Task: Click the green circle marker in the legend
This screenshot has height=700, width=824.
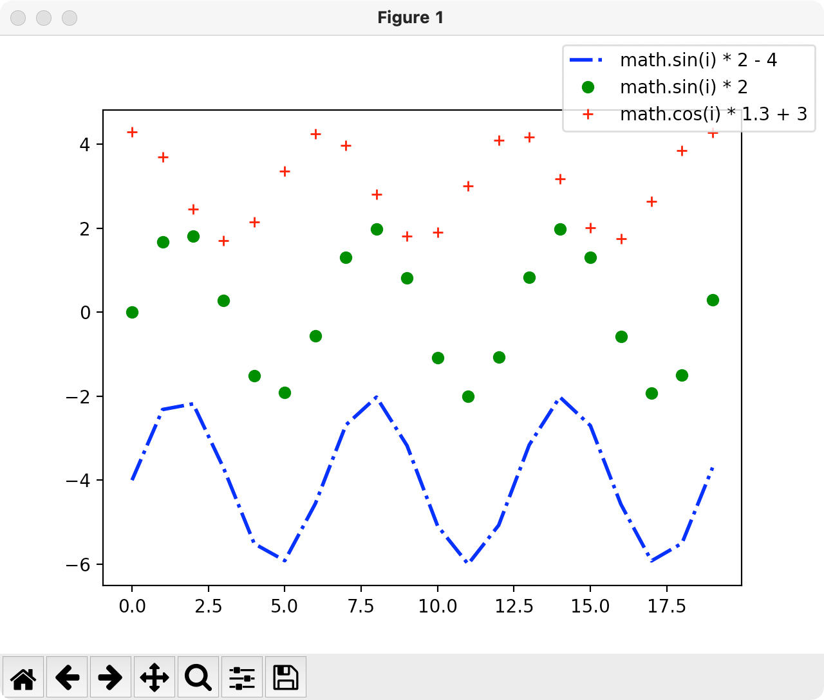Action: coord(587,87)
